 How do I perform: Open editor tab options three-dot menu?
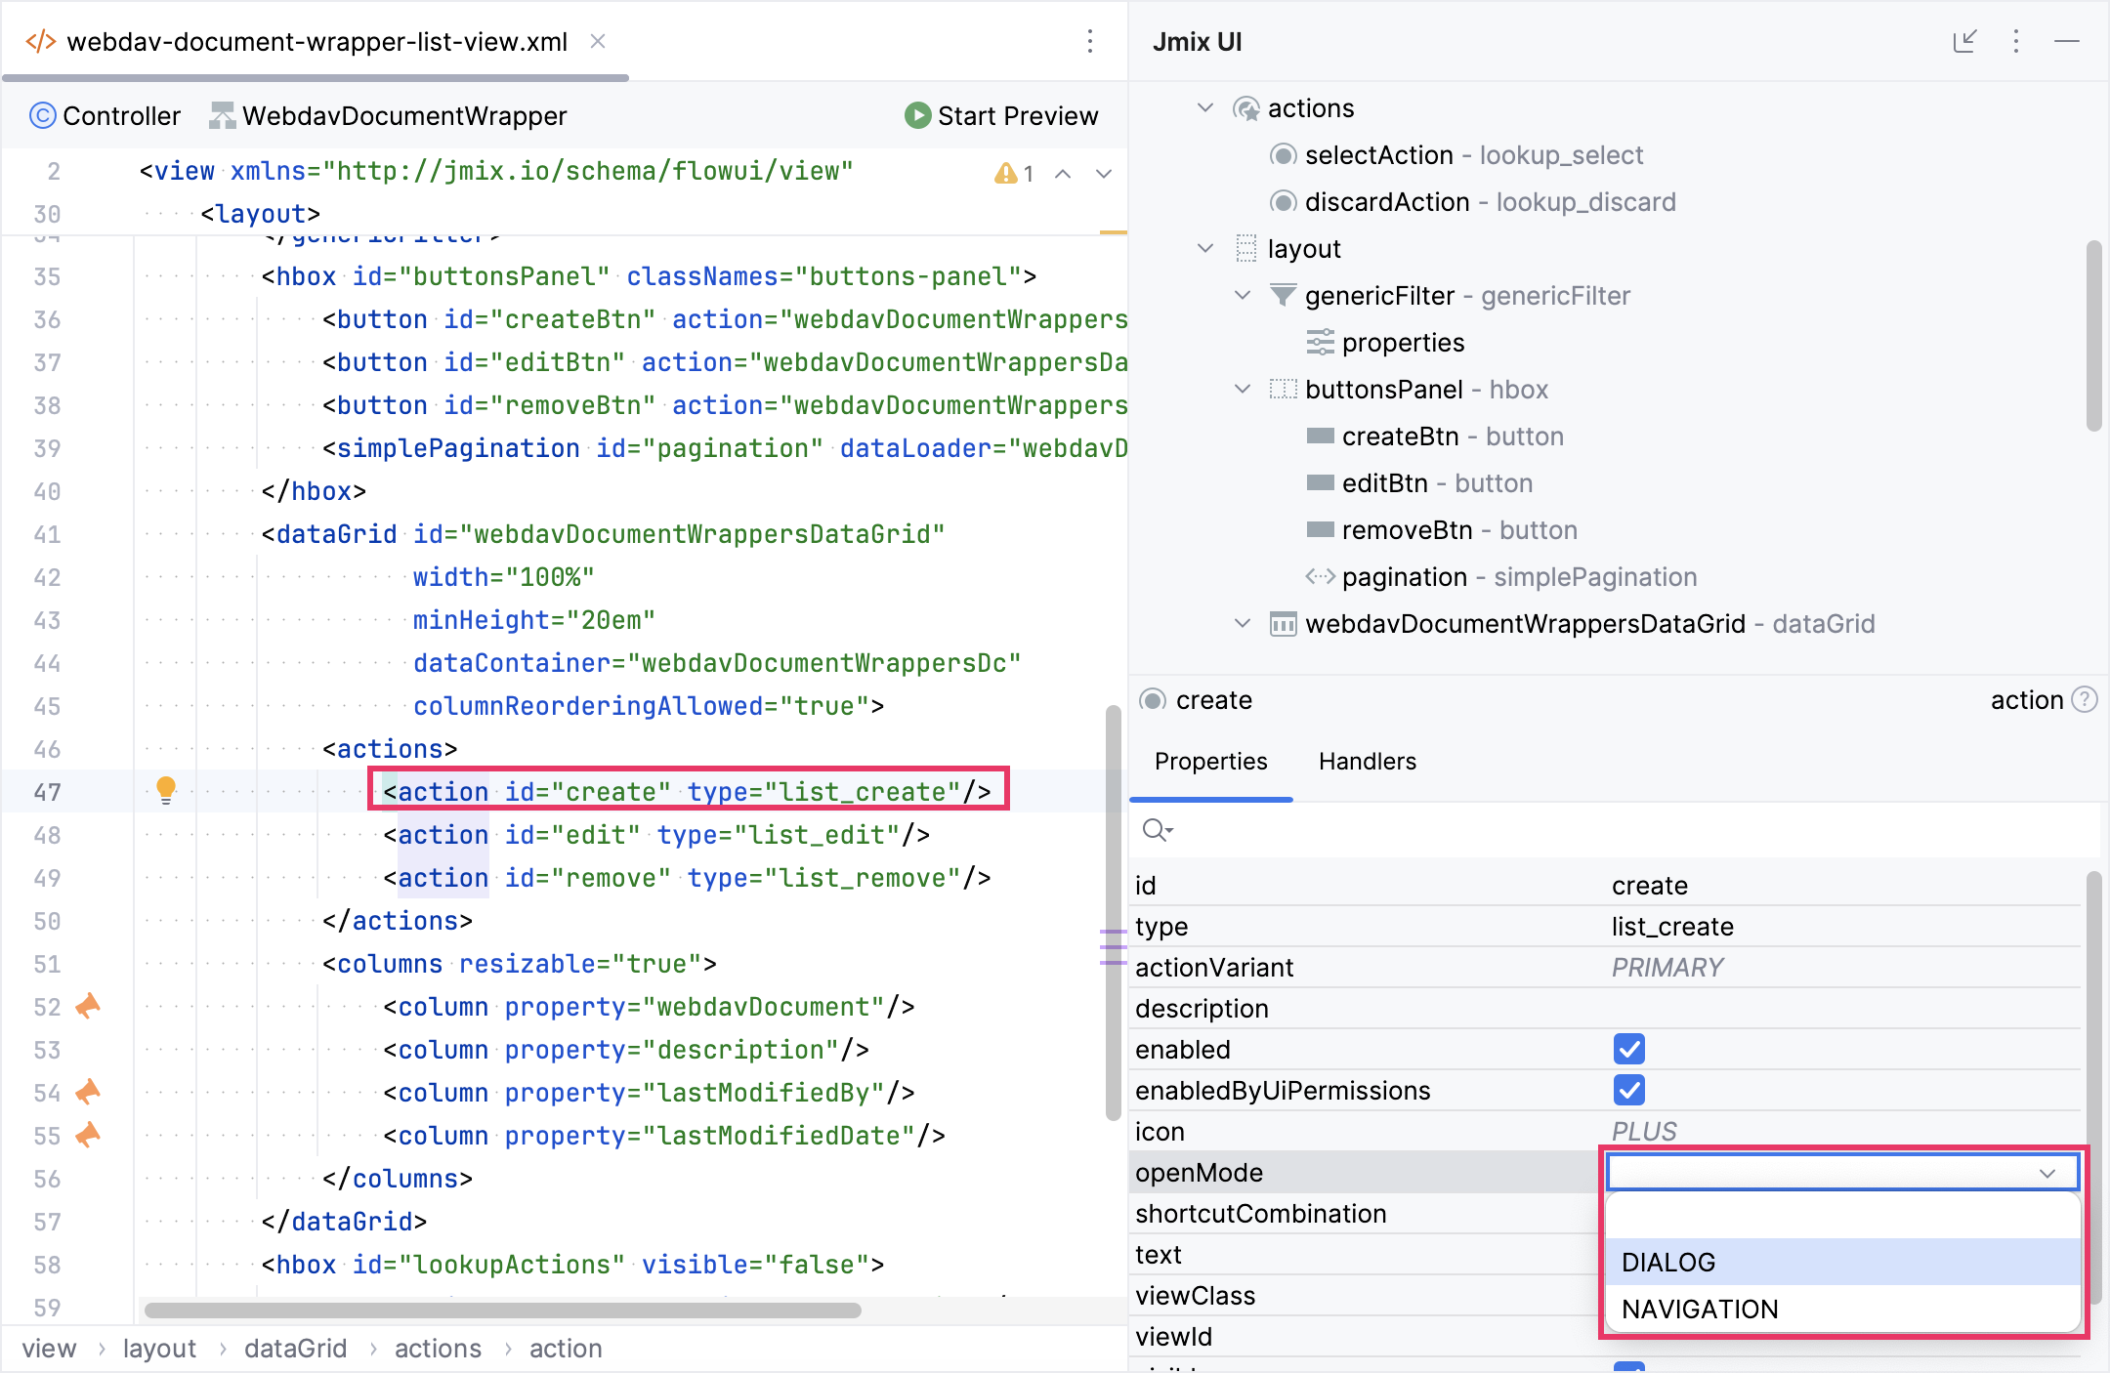1090,41
